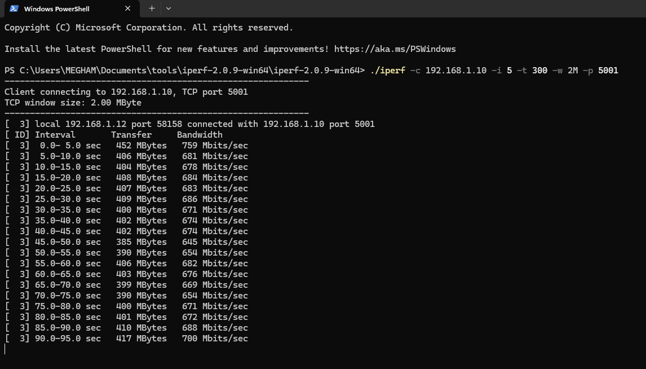646x369 pixels.
Task: Open the aka.ms/PSWindows link
Action: (395, 49)
